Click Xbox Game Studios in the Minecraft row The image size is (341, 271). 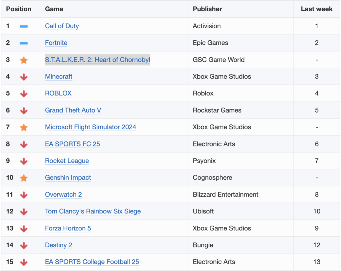pos(222,76)
